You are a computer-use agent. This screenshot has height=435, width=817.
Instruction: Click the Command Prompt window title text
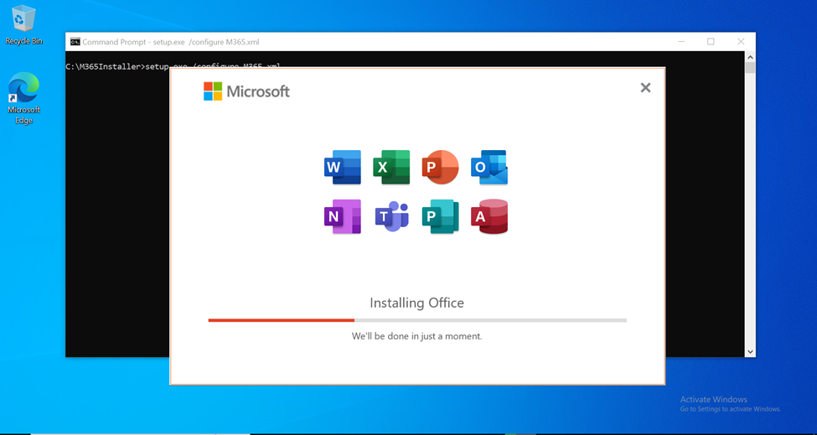coord(171,42)
